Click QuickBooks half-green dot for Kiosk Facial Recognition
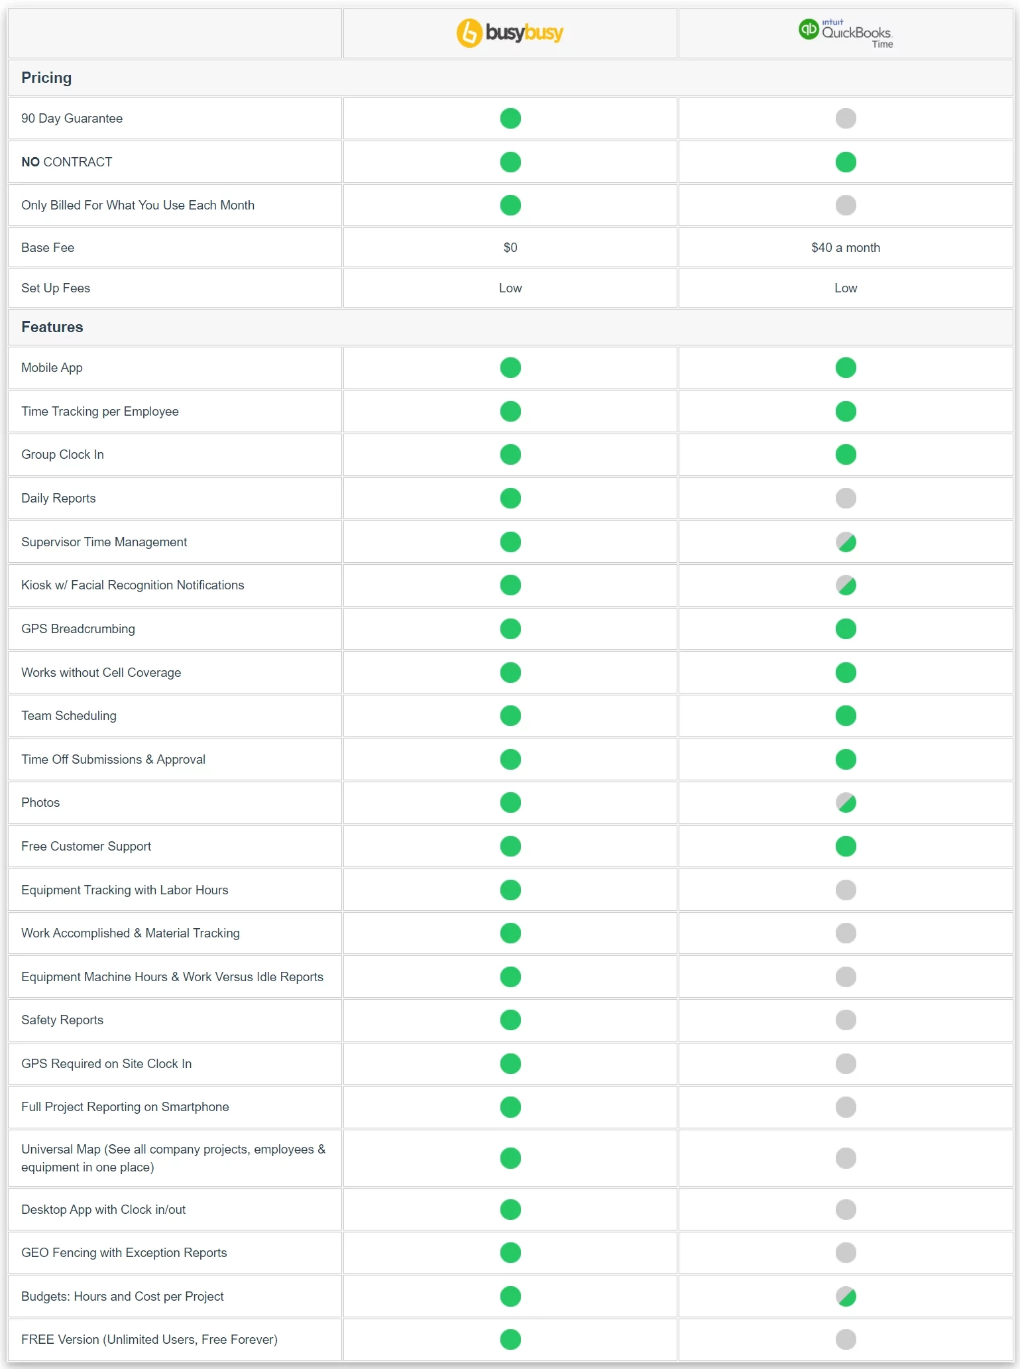1020x1369 pixels. 846,585
